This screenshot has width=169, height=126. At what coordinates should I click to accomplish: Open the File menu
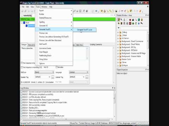(x=23, y=7)
